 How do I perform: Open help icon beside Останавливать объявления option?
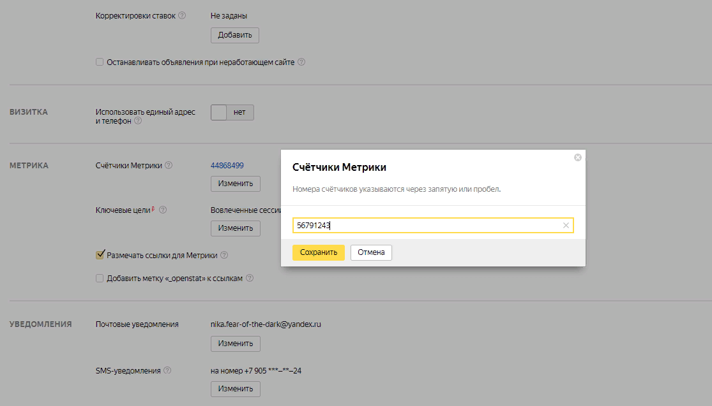click(301, 62)
